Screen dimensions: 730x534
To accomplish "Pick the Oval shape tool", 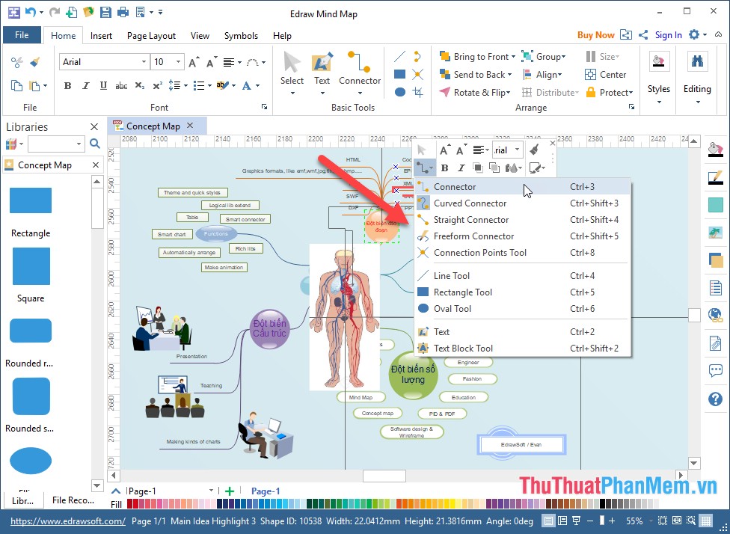I will (x=399, y=92).
